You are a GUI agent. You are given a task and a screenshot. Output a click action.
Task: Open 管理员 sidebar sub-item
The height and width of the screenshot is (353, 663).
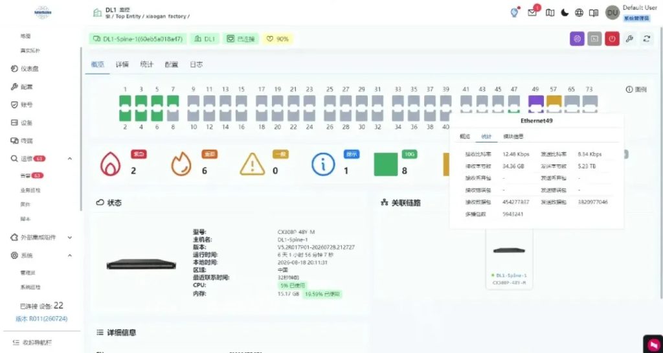27,273
